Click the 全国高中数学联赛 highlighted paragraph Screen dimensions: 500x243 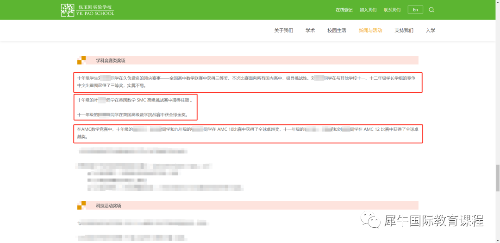(x=248, y=82)
